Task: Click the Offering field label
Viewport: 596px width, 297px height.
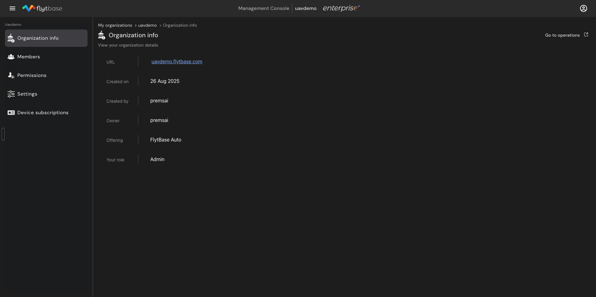Action: tap(115, 140)
